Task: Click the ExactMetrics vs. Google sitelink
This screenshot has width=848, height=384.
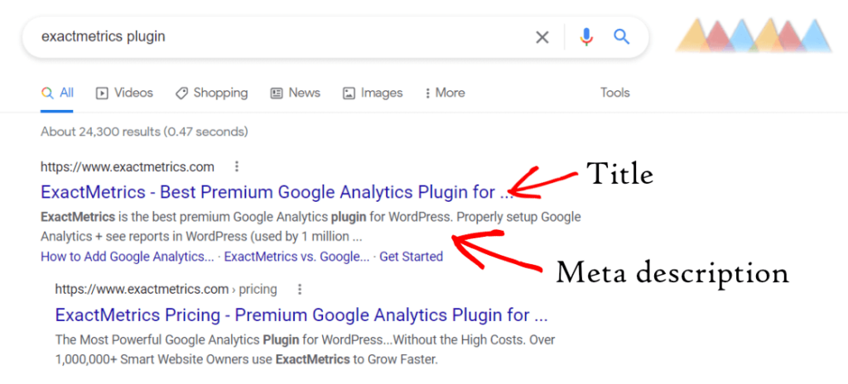Action: click(296, 257)
